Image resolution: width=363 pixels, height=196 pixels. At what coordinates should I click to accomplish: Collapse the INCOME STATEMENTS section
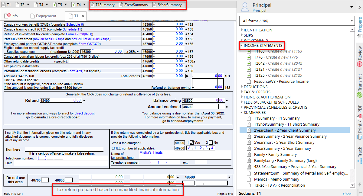coord(242,46)
